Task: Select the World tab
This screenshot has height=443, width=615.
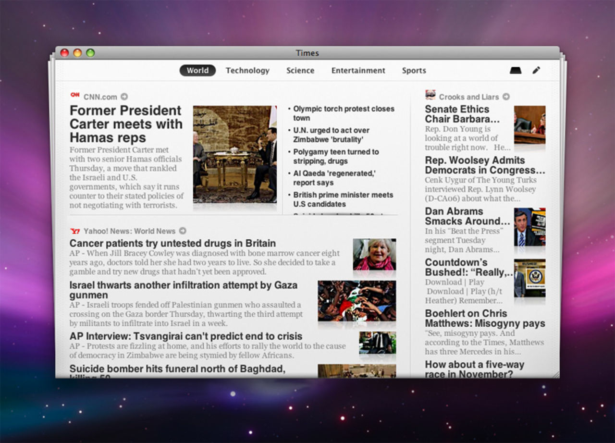Action: tap(197, 70)
